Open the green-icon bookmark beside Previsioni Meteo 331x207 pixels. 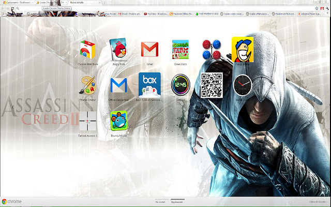207,14
